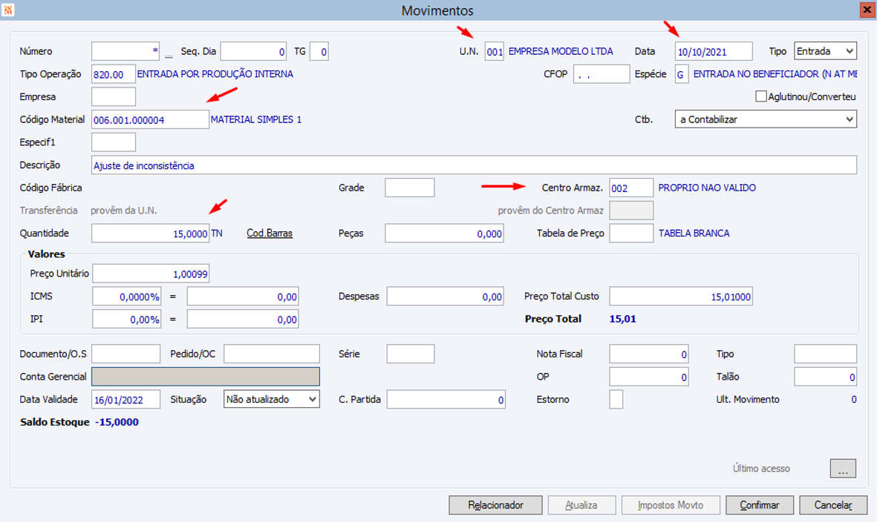The image size is (877, 522).
Task: Click the Quantidade field 15,0000
Action: tap(151, 234)
